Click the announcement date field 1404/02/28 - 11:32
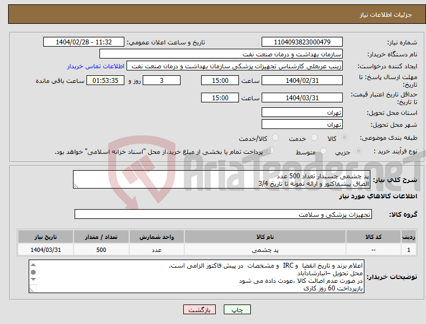Viewport: 426px width, 324px height. (x=84, y=42)
